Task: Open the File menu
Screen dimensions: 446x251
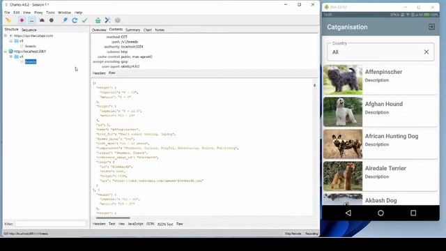Action: pyautogui.click(x=7, y=13)
